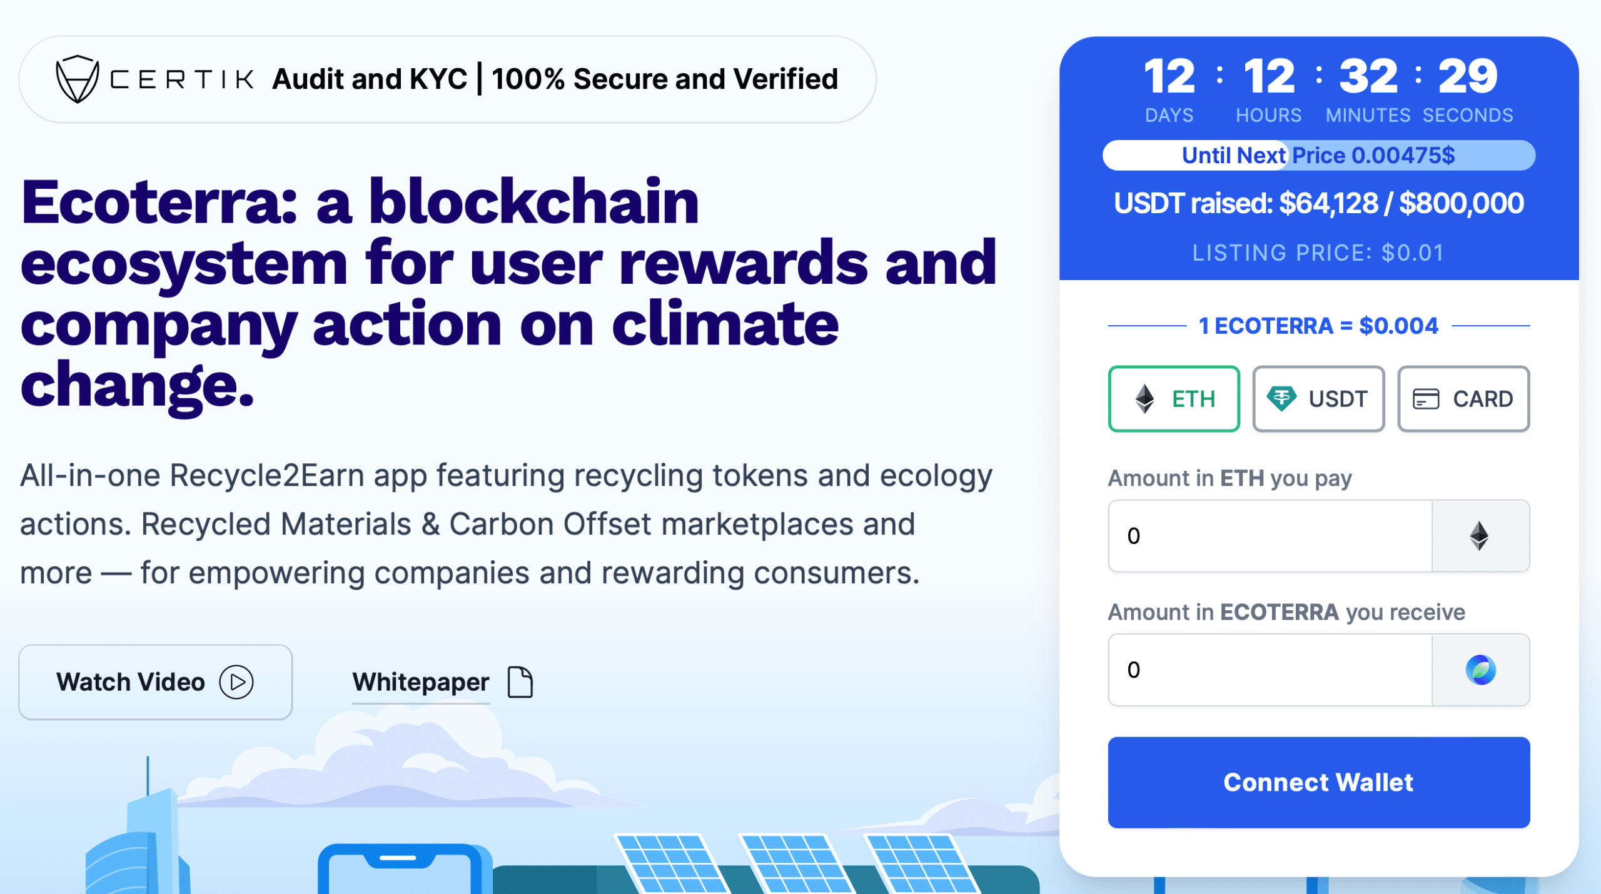Click the credit card icon on CARD option

(1426, 399)
